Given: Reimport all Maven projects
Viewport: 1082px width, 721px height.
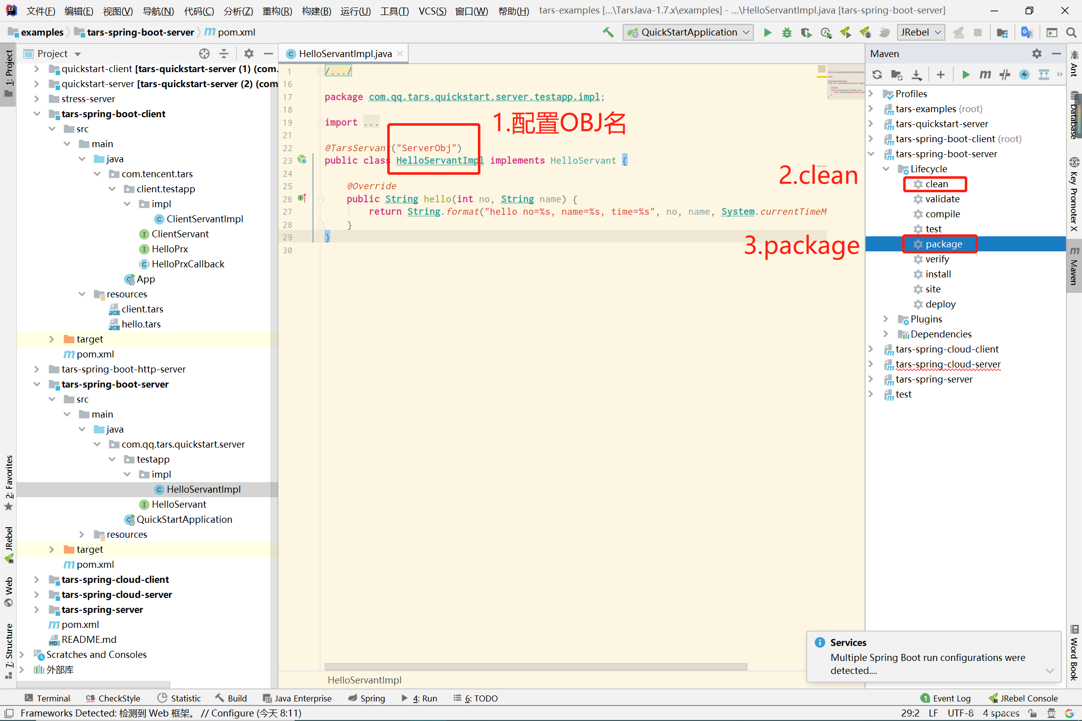Looking at the screenshot, I should pos(877,75).
